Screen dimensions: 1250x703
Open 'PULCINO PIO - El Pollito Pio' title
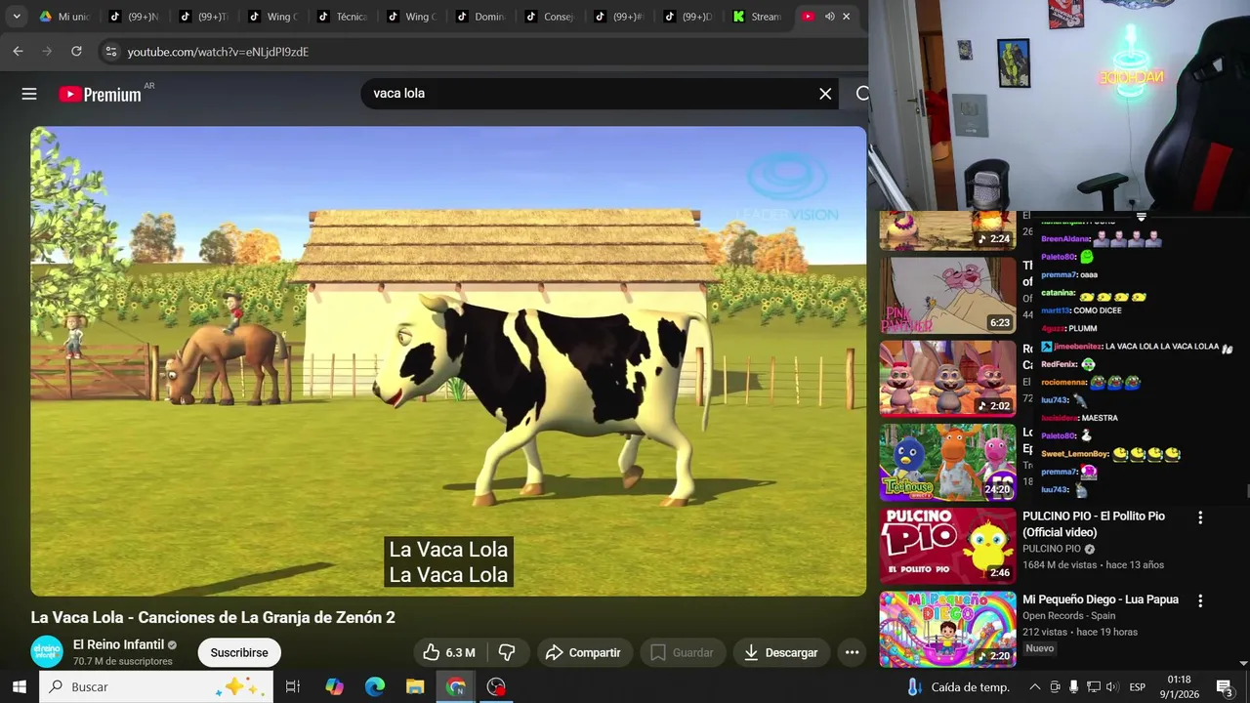(1094, 524)
